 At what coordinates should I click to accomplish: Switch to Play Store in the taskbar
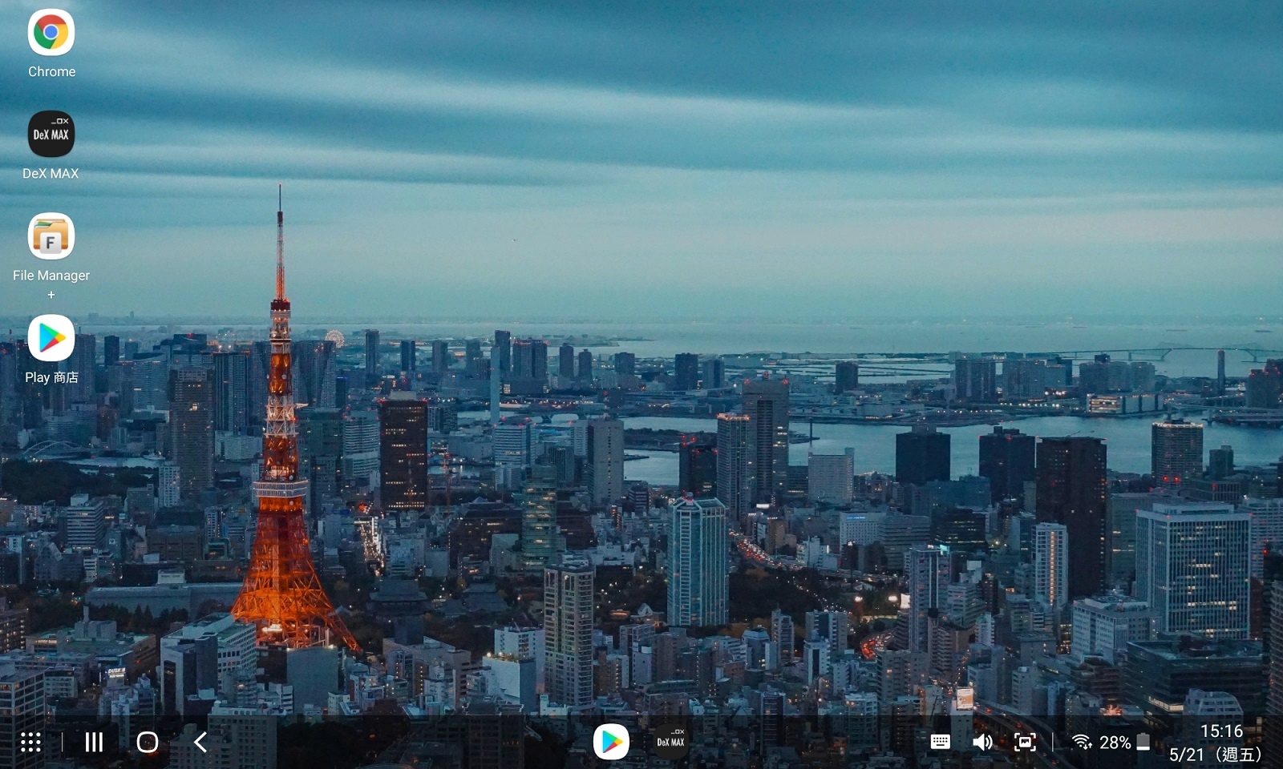611,743
